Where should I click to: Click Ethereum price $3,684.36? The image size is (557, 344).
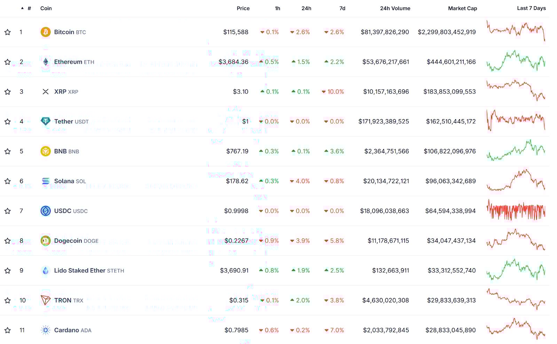(234, 62)
